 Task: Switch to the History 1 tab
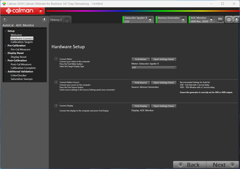point(56,20)
